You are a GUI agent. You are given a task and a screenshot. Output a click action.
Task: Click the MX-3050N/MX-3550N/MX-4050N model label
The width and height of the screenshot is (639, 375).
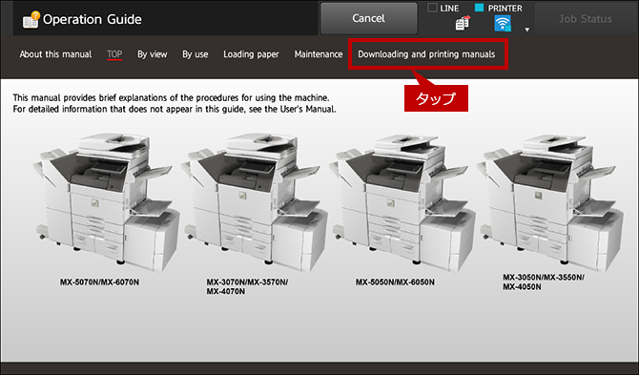tap(544, 282)
